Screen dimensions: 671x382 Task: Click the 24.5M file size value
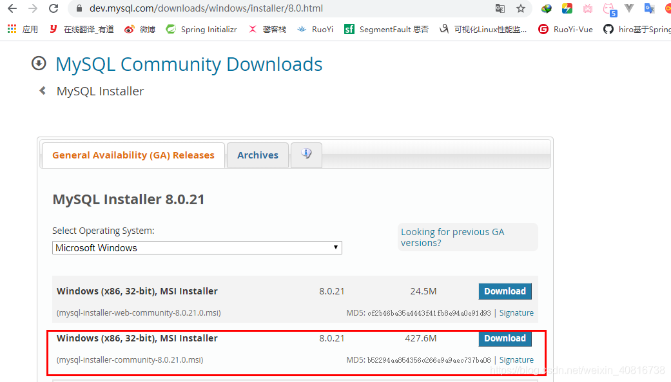[423, 291]
